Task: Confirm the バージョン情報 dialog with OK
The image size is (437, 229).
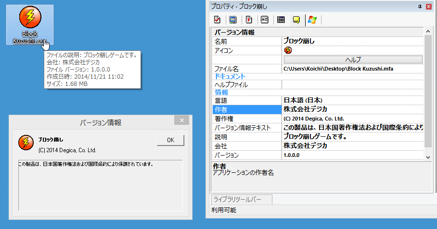Action: [x=170, y=140]
